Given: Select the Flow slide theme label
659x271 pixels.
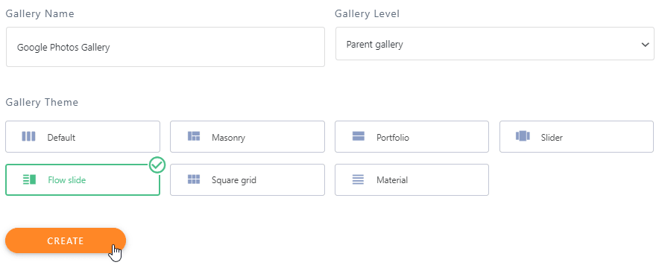Looking at the screenshot, I should (x=67, y=180).
